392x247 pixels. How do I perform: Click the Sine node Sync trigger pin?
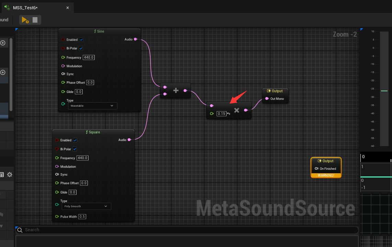[63, 74]
